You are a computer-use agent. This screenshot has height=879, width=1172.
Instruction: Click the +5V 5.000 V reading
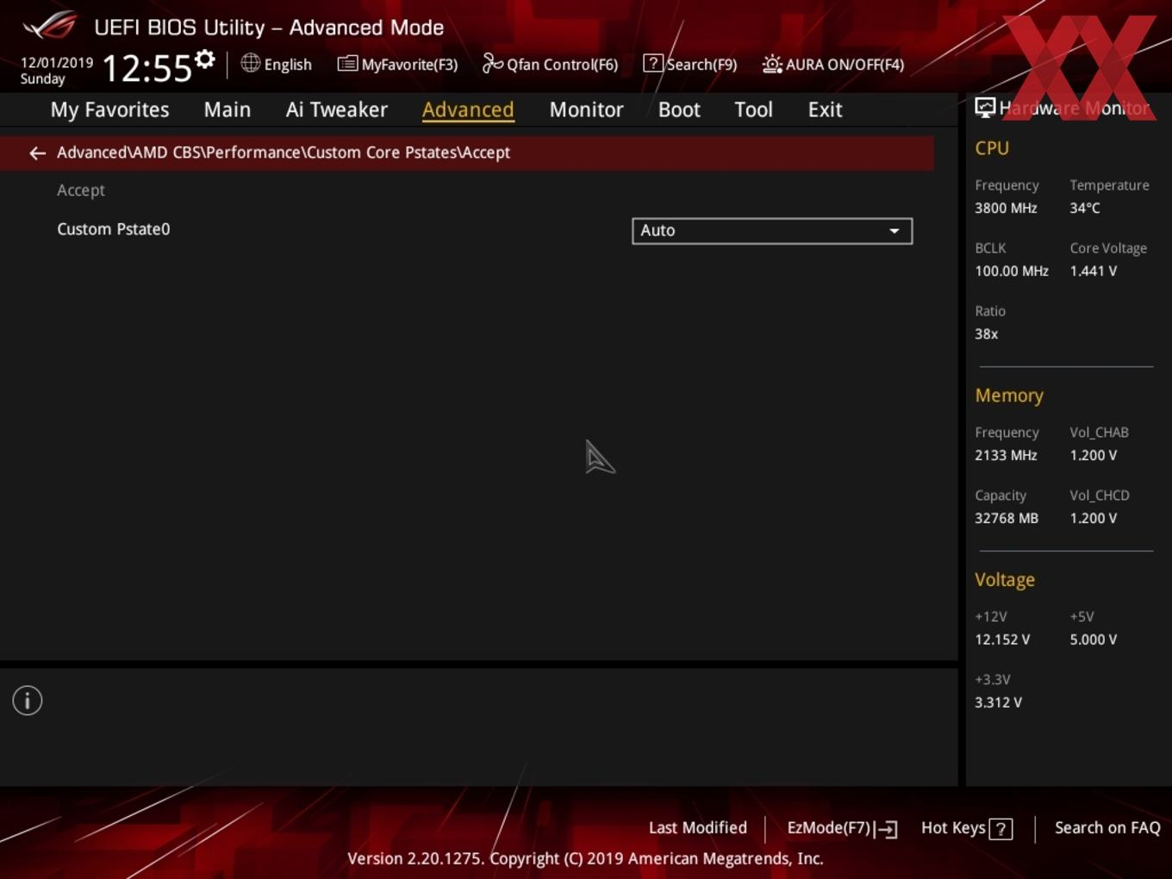coord(1094,639)
